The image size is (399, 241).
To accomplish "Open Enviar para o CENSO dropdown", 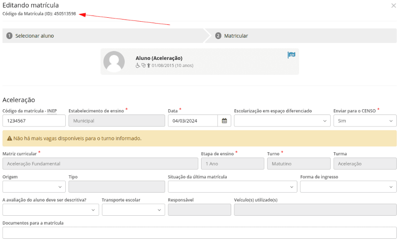I will (x=365, y=121).
